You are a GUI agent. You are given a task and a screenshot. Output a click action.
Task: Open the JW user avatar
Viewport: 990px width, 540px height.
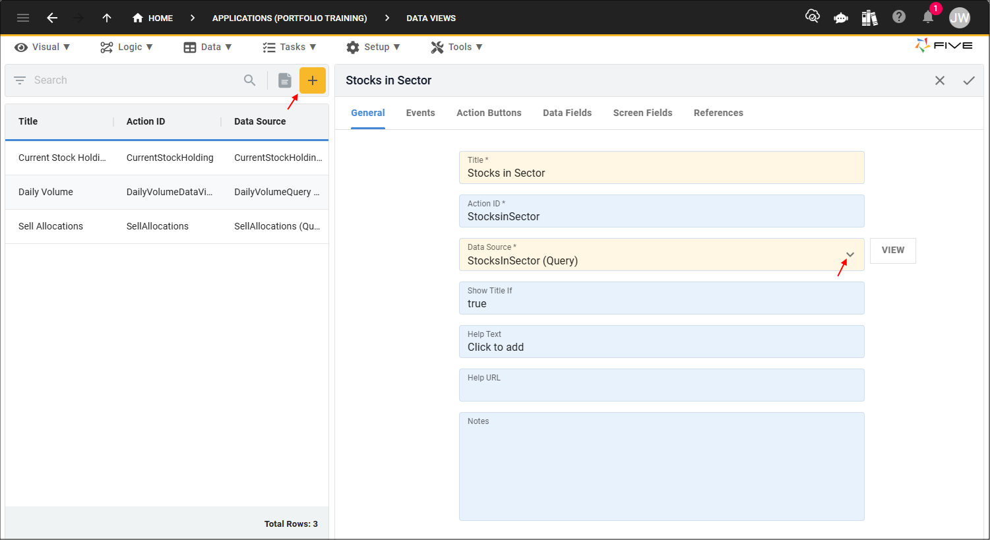click(x=960, y=18)
